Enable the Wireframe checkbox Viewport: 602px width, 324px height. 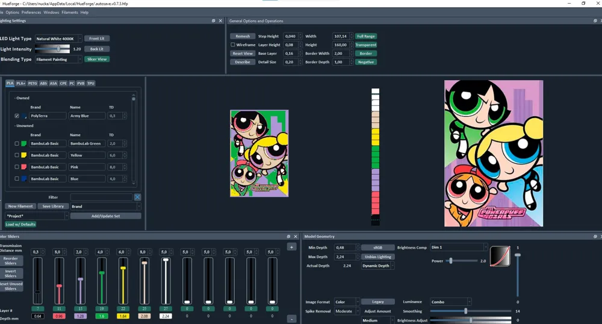click(232, 45)
